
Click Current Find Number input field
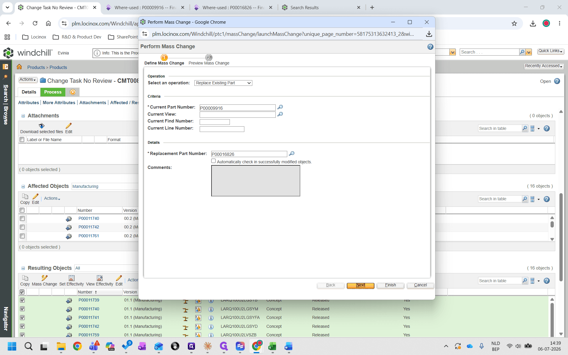click(x=215, y=122)
